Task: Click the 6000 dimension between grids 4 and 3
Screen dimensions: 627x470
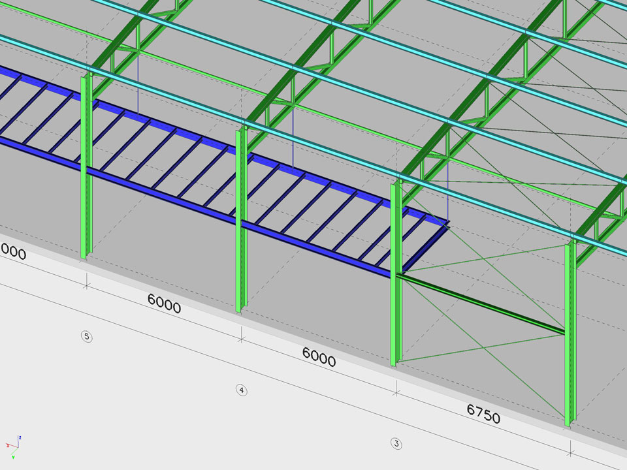Action: (319, 356)
